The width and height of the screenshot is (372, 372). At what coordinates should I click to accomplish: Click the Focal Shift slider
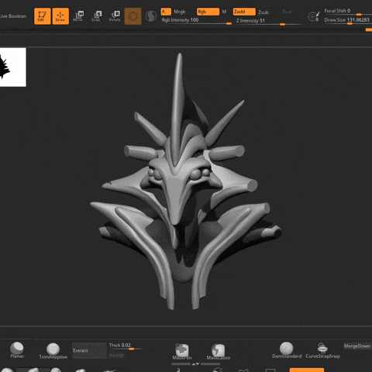[x=348, y=12]
